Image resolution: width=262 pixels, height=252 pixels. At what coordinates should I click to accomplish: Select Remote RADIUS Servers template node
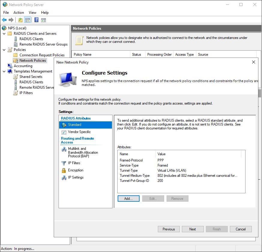37,87
